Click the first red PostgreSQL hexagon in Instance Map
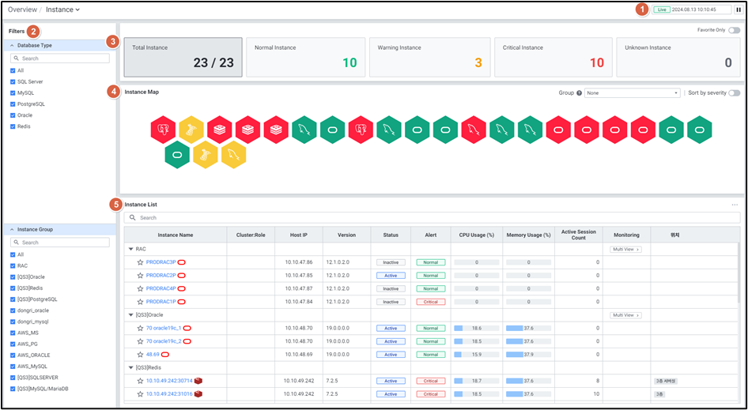The height and width of the screenshot is (410, 748). [x=163, y=129]
